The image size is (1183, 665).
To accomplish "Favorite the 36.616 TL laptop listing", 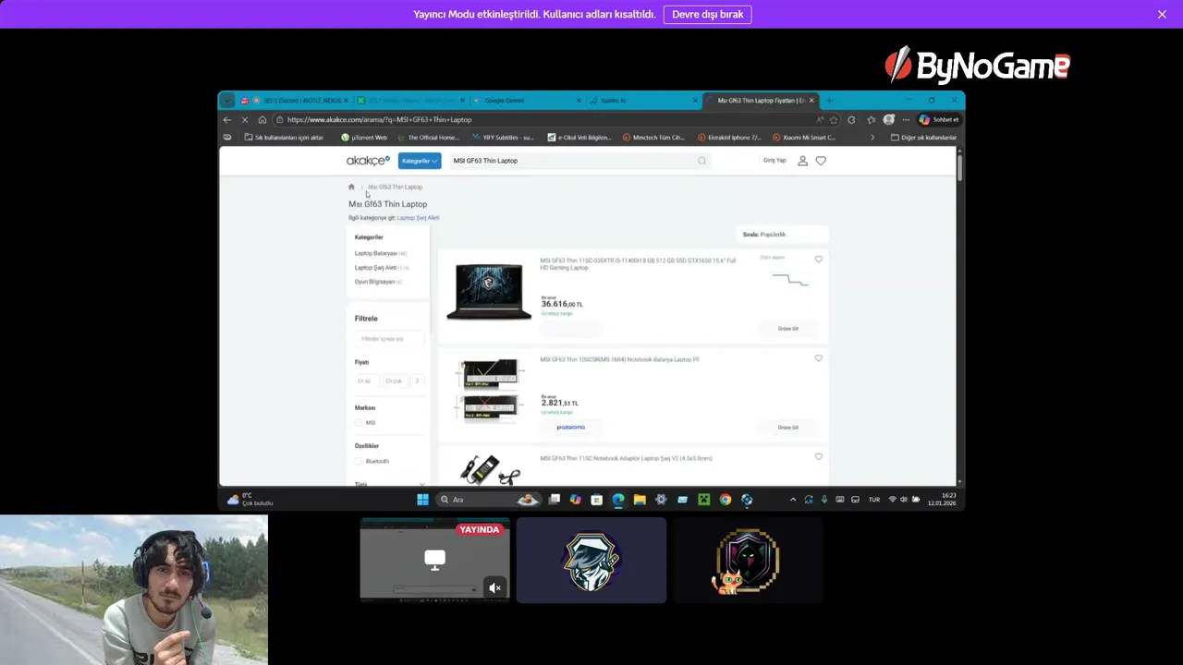I will [x=818, y=260].
